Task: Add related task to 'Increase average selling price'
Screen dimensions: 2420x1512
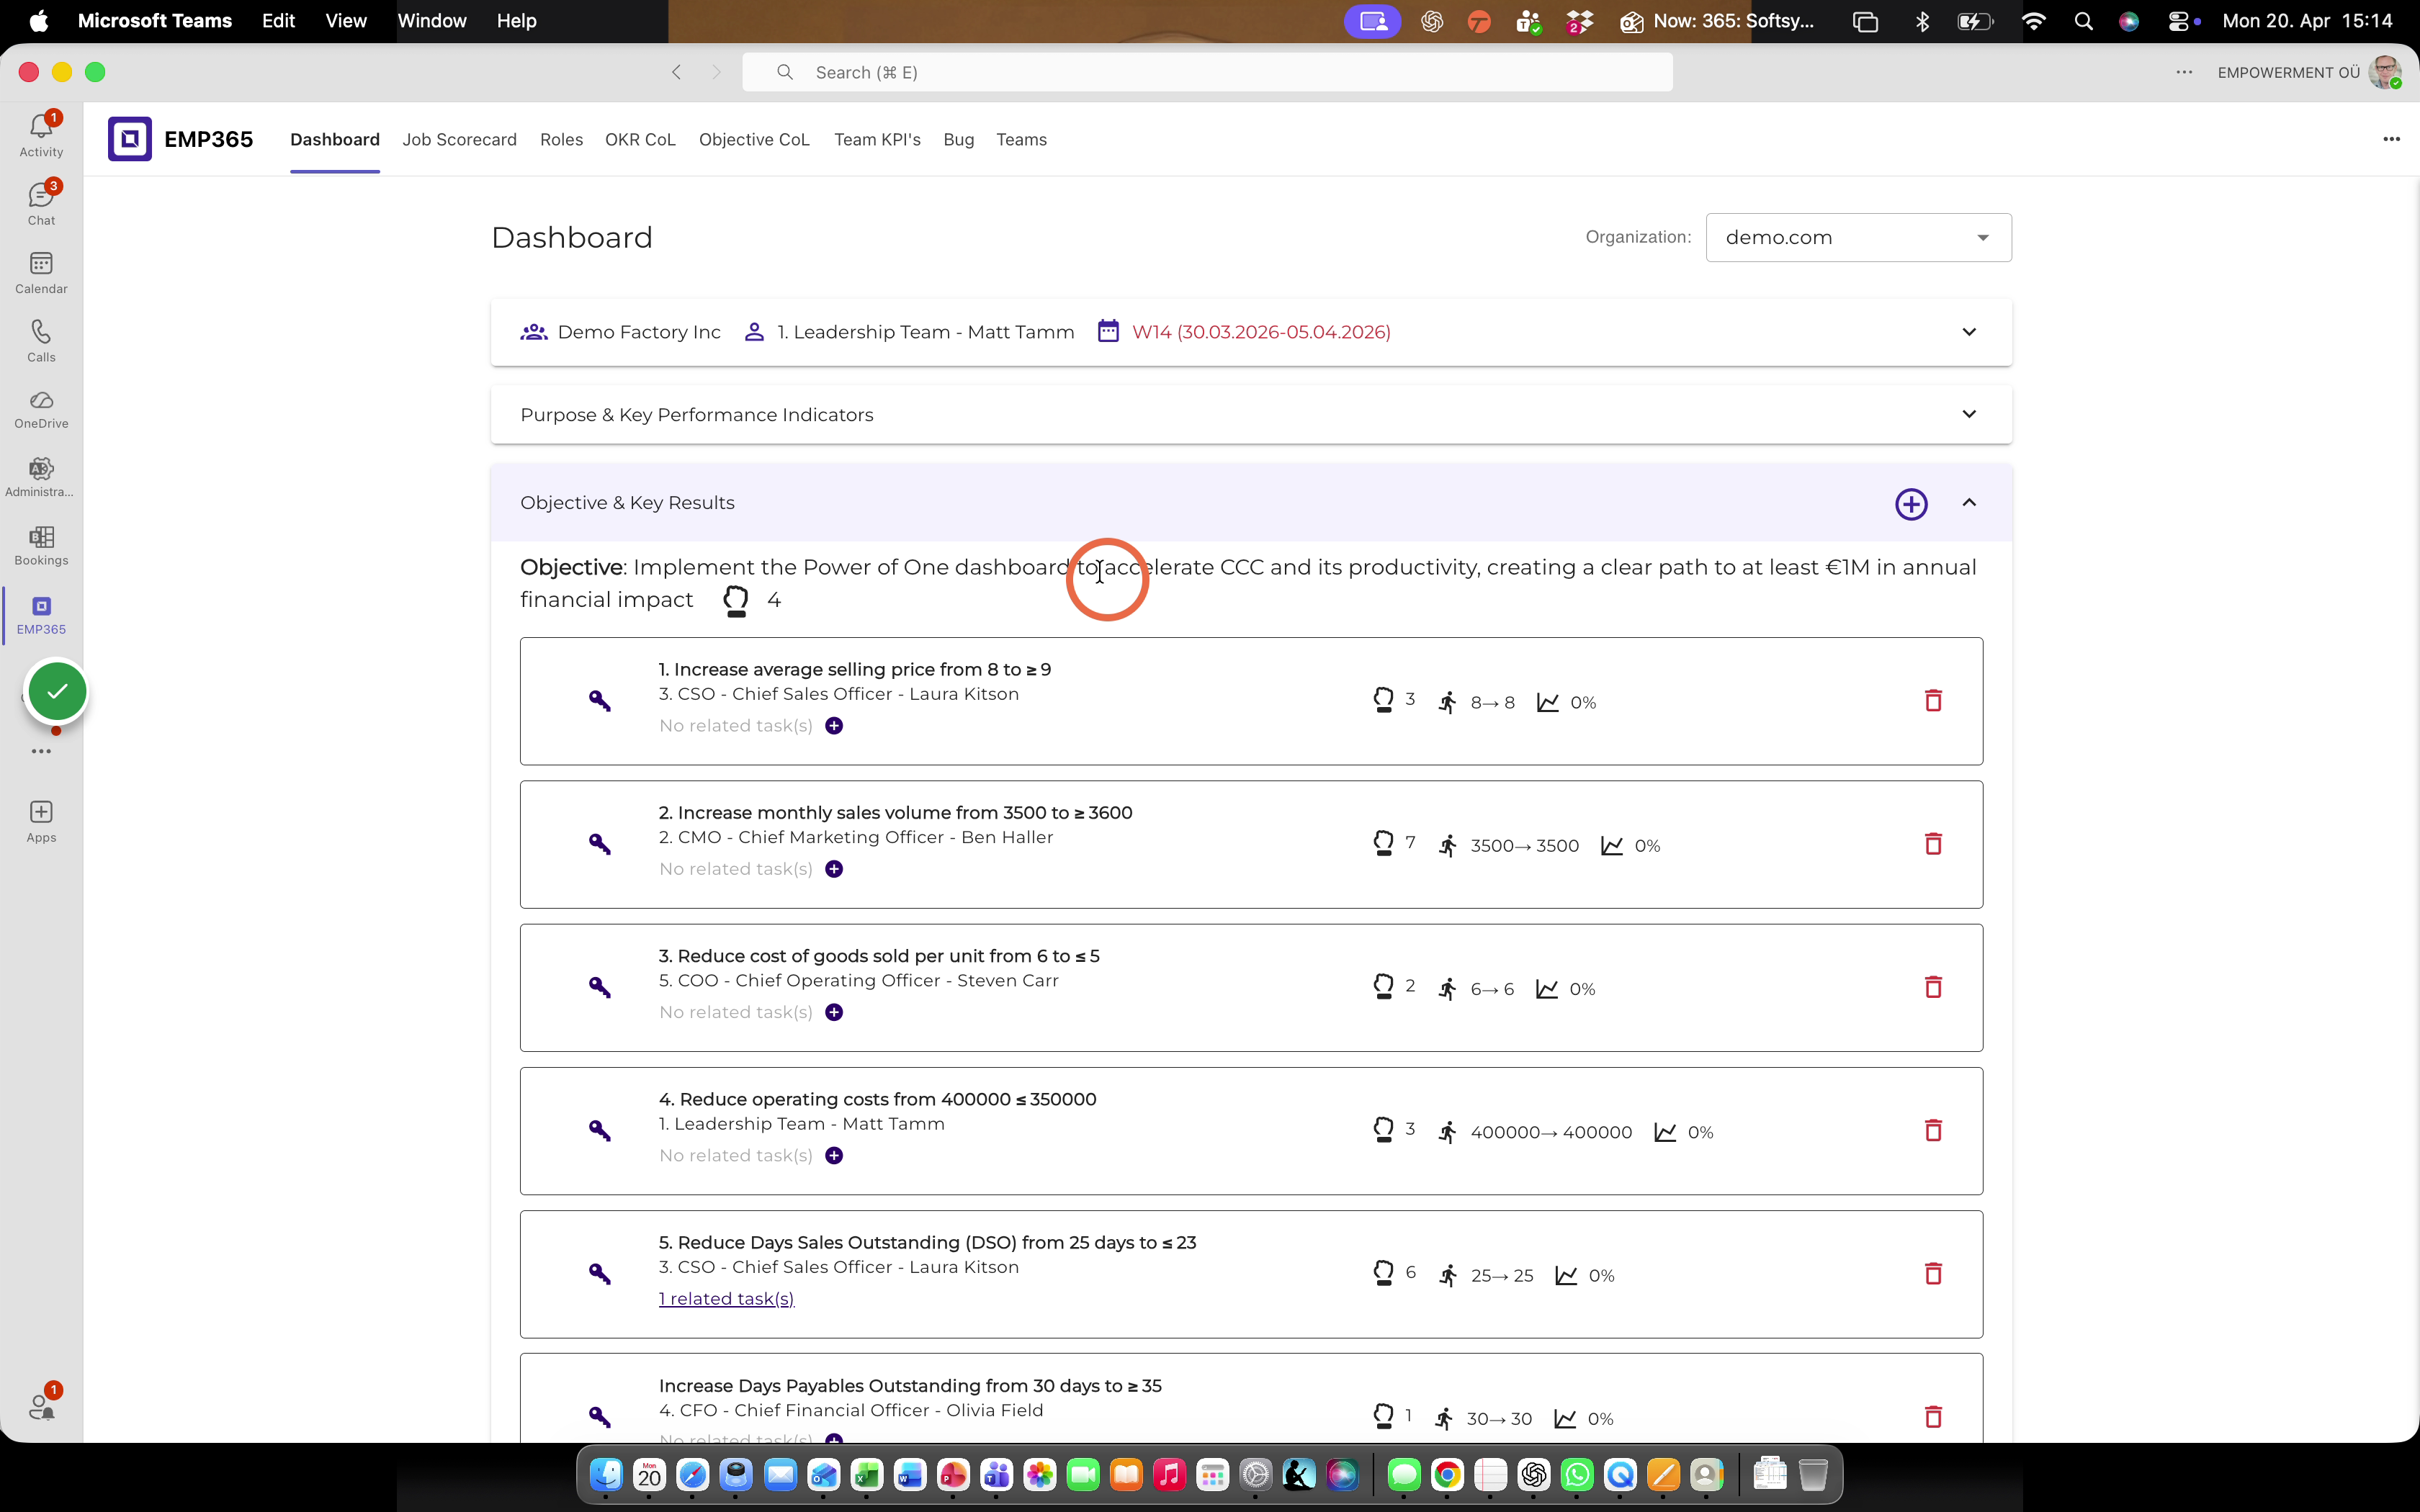Action: 834,726
